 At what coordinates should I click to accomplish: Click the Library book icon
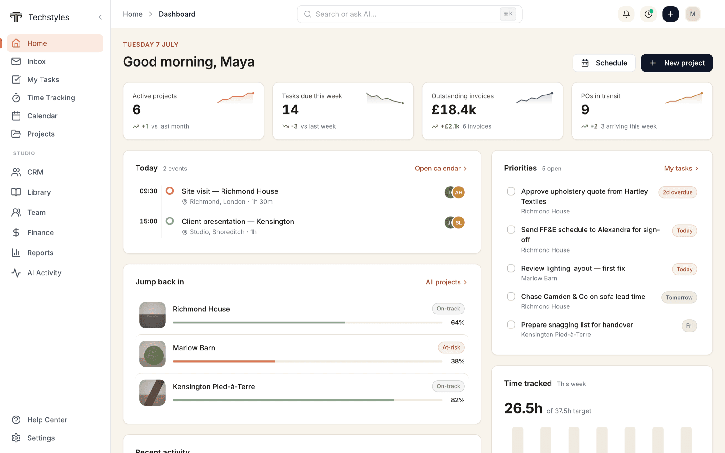[16, 192]
